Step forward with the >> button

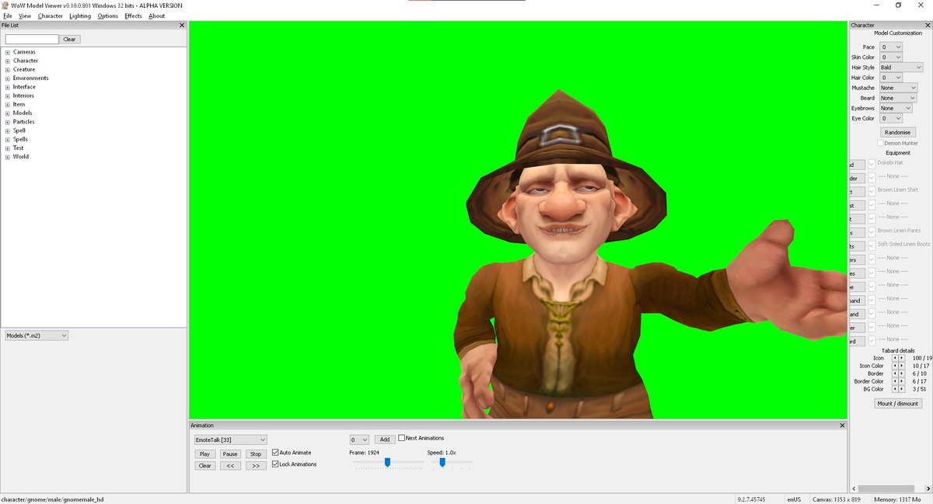click(x=256, y=466)
